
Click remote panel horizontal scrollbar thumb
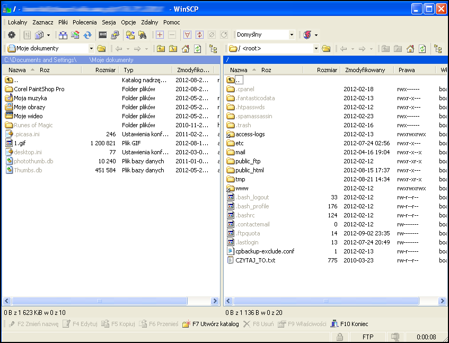tap(326, 301)
